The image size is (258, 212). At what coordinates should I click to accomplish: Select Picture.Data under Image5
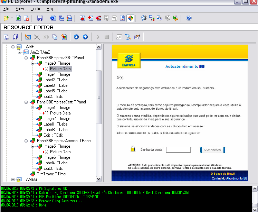[60, 152]
